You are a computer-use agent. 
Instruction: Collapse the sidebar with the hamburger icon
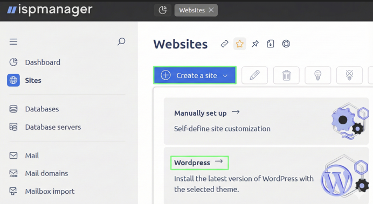pyautogui.click(x=13, y=42)
